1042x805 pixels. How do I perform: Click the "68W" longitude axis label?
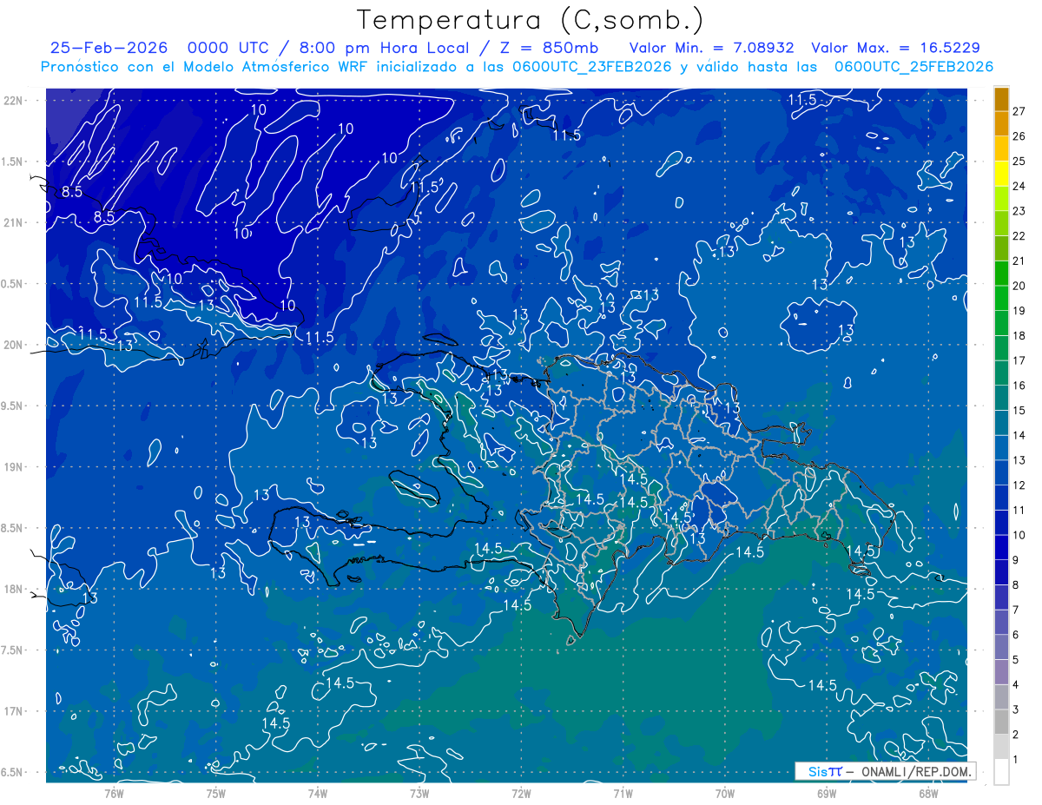[x=928, y=794]
